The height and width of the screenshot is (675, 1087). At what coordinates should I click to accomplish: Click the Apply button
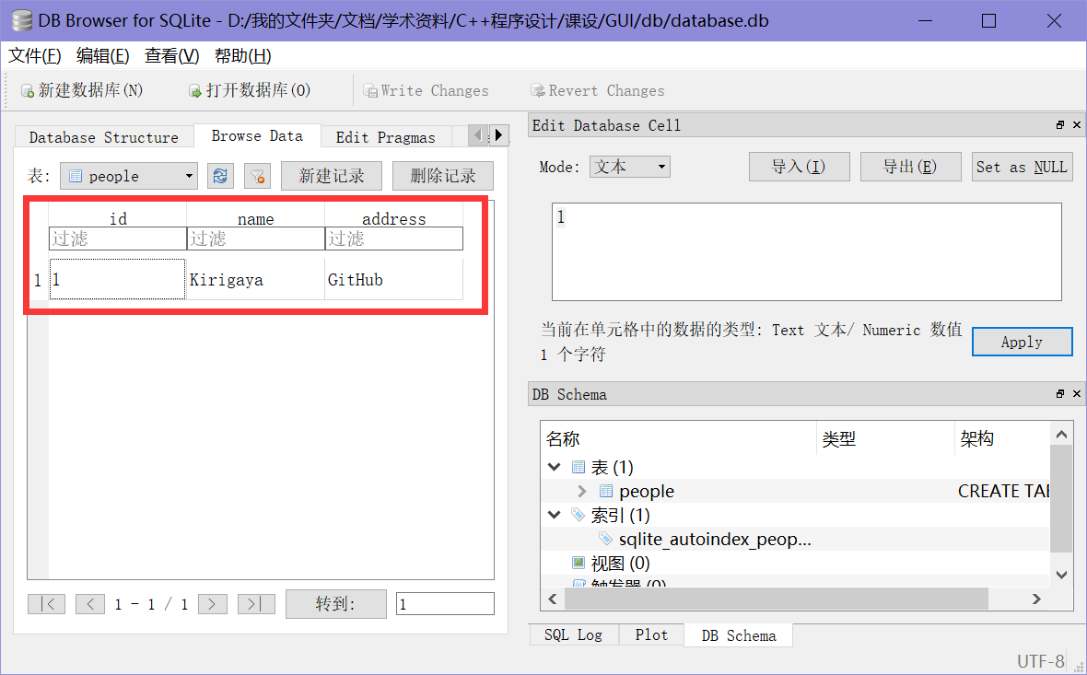click(x=1022, y=341)
